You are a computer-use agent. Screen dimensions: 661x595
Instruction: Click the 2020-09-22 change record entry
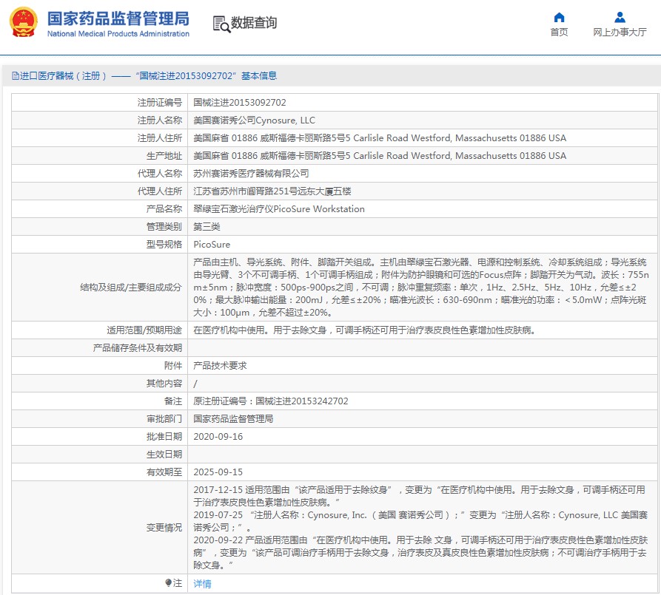420,552
